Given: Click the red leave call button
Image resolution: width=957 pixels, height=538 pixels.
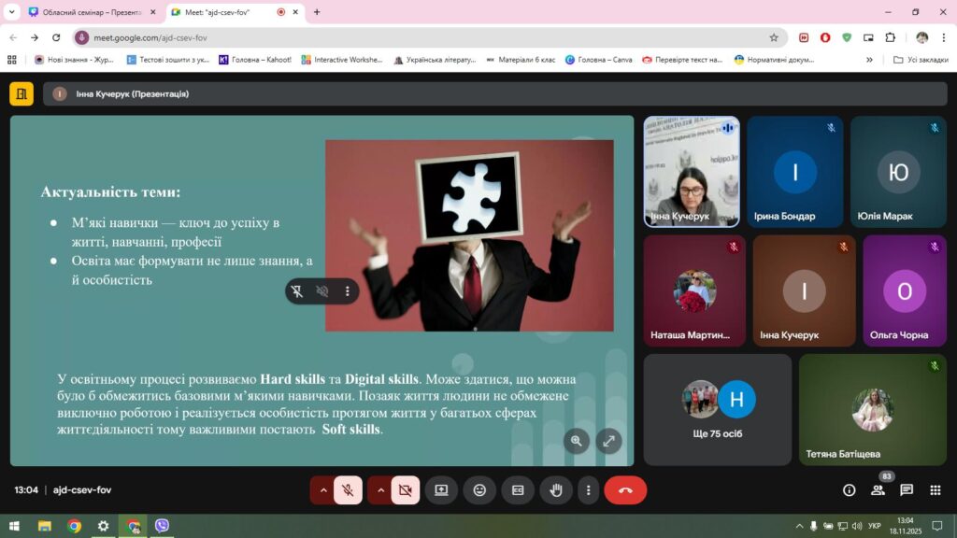Looking at the screenshot, I should coord(625,489).
